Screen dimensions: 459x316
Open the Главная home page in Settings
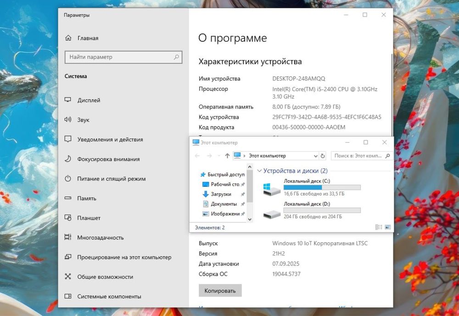coord(82,38)
